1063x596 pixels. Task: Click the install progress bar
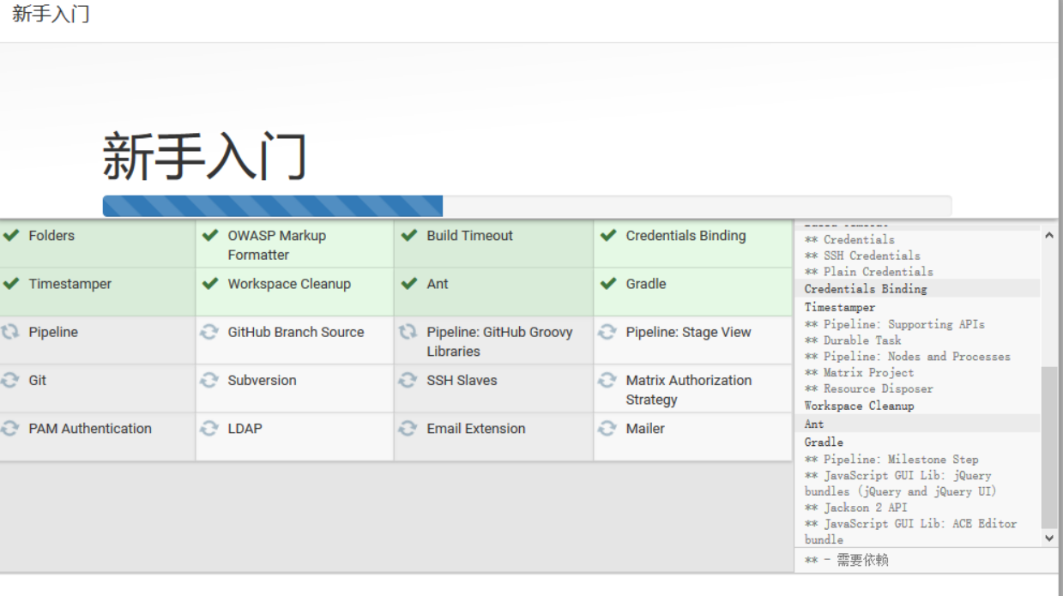[527, 206]
